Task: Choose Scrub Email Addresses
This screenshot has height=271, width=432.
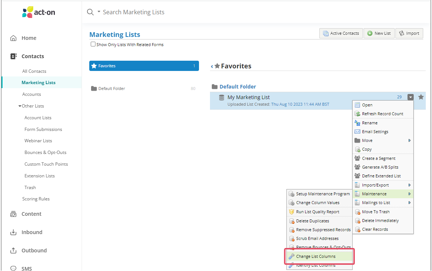Action: click(x=320, y=238)
